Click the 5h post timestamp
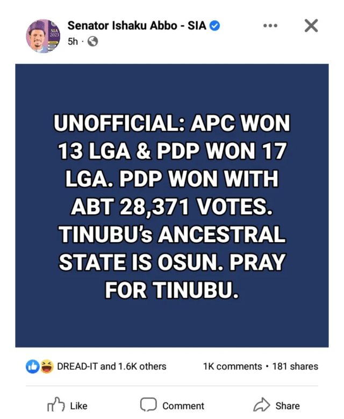This screenshot has width=344, height=419. point(73,41)
